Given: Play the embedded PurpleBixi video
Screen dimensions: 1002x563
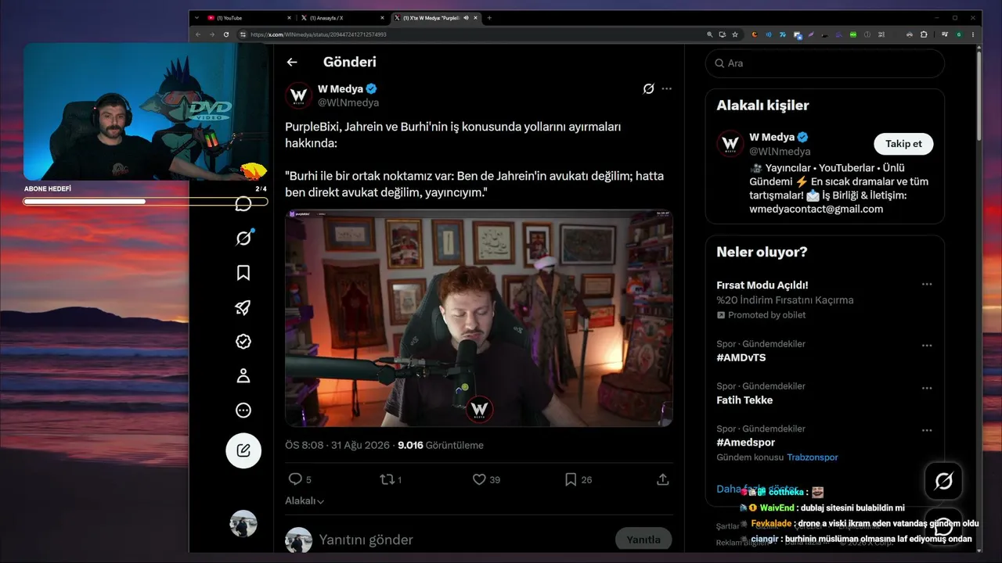Looking at the screenshot, I should click(x=479, y=318).
